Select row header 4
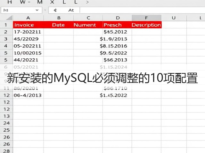Viewport: 205px width, 153px height. point(6,46)
